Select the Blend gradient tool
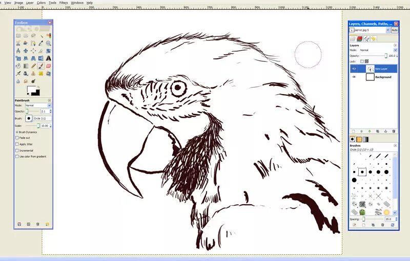410x261 pixels. [26, 66]
